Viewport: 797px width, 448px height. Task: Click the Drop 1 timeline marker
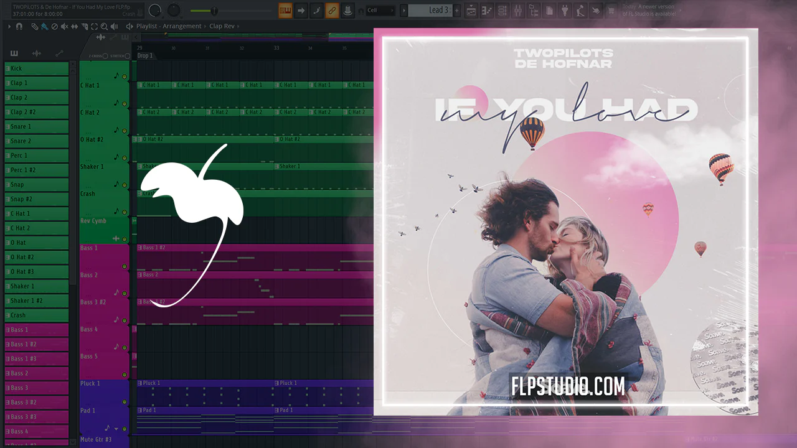coord(145,56)
